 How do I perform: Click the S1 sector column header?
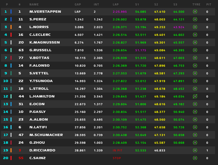[x=137, y=4]
